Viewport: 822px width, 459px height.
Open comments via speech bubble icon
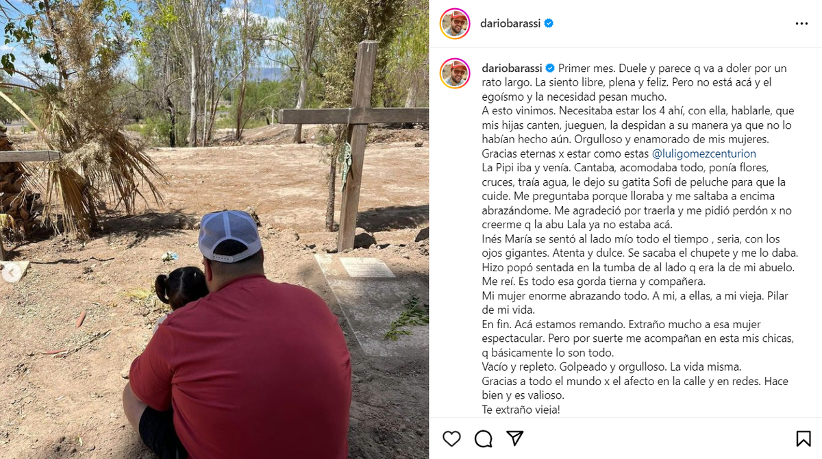(x=484, y=438)
